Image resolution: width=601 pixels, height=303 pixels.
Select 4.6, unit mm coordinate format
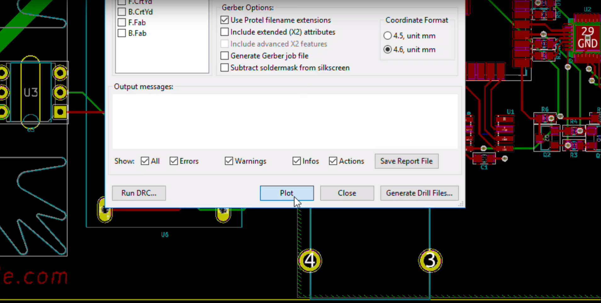pyautogui.click(x=387, y=50)
